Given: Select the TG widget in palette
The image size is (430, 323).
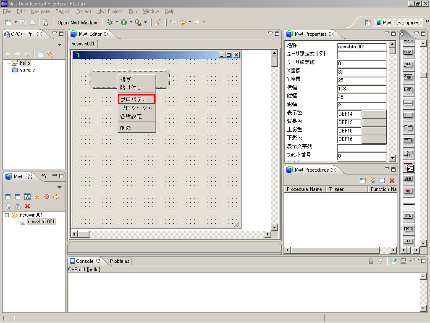Looking at the screenshot, I should pyautogui.click(x=408, y=241).
